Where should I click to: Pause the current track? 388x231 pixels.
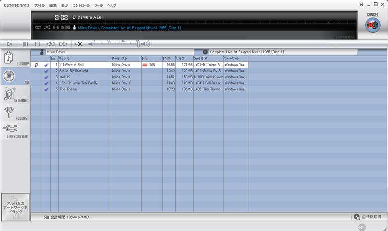25,44
